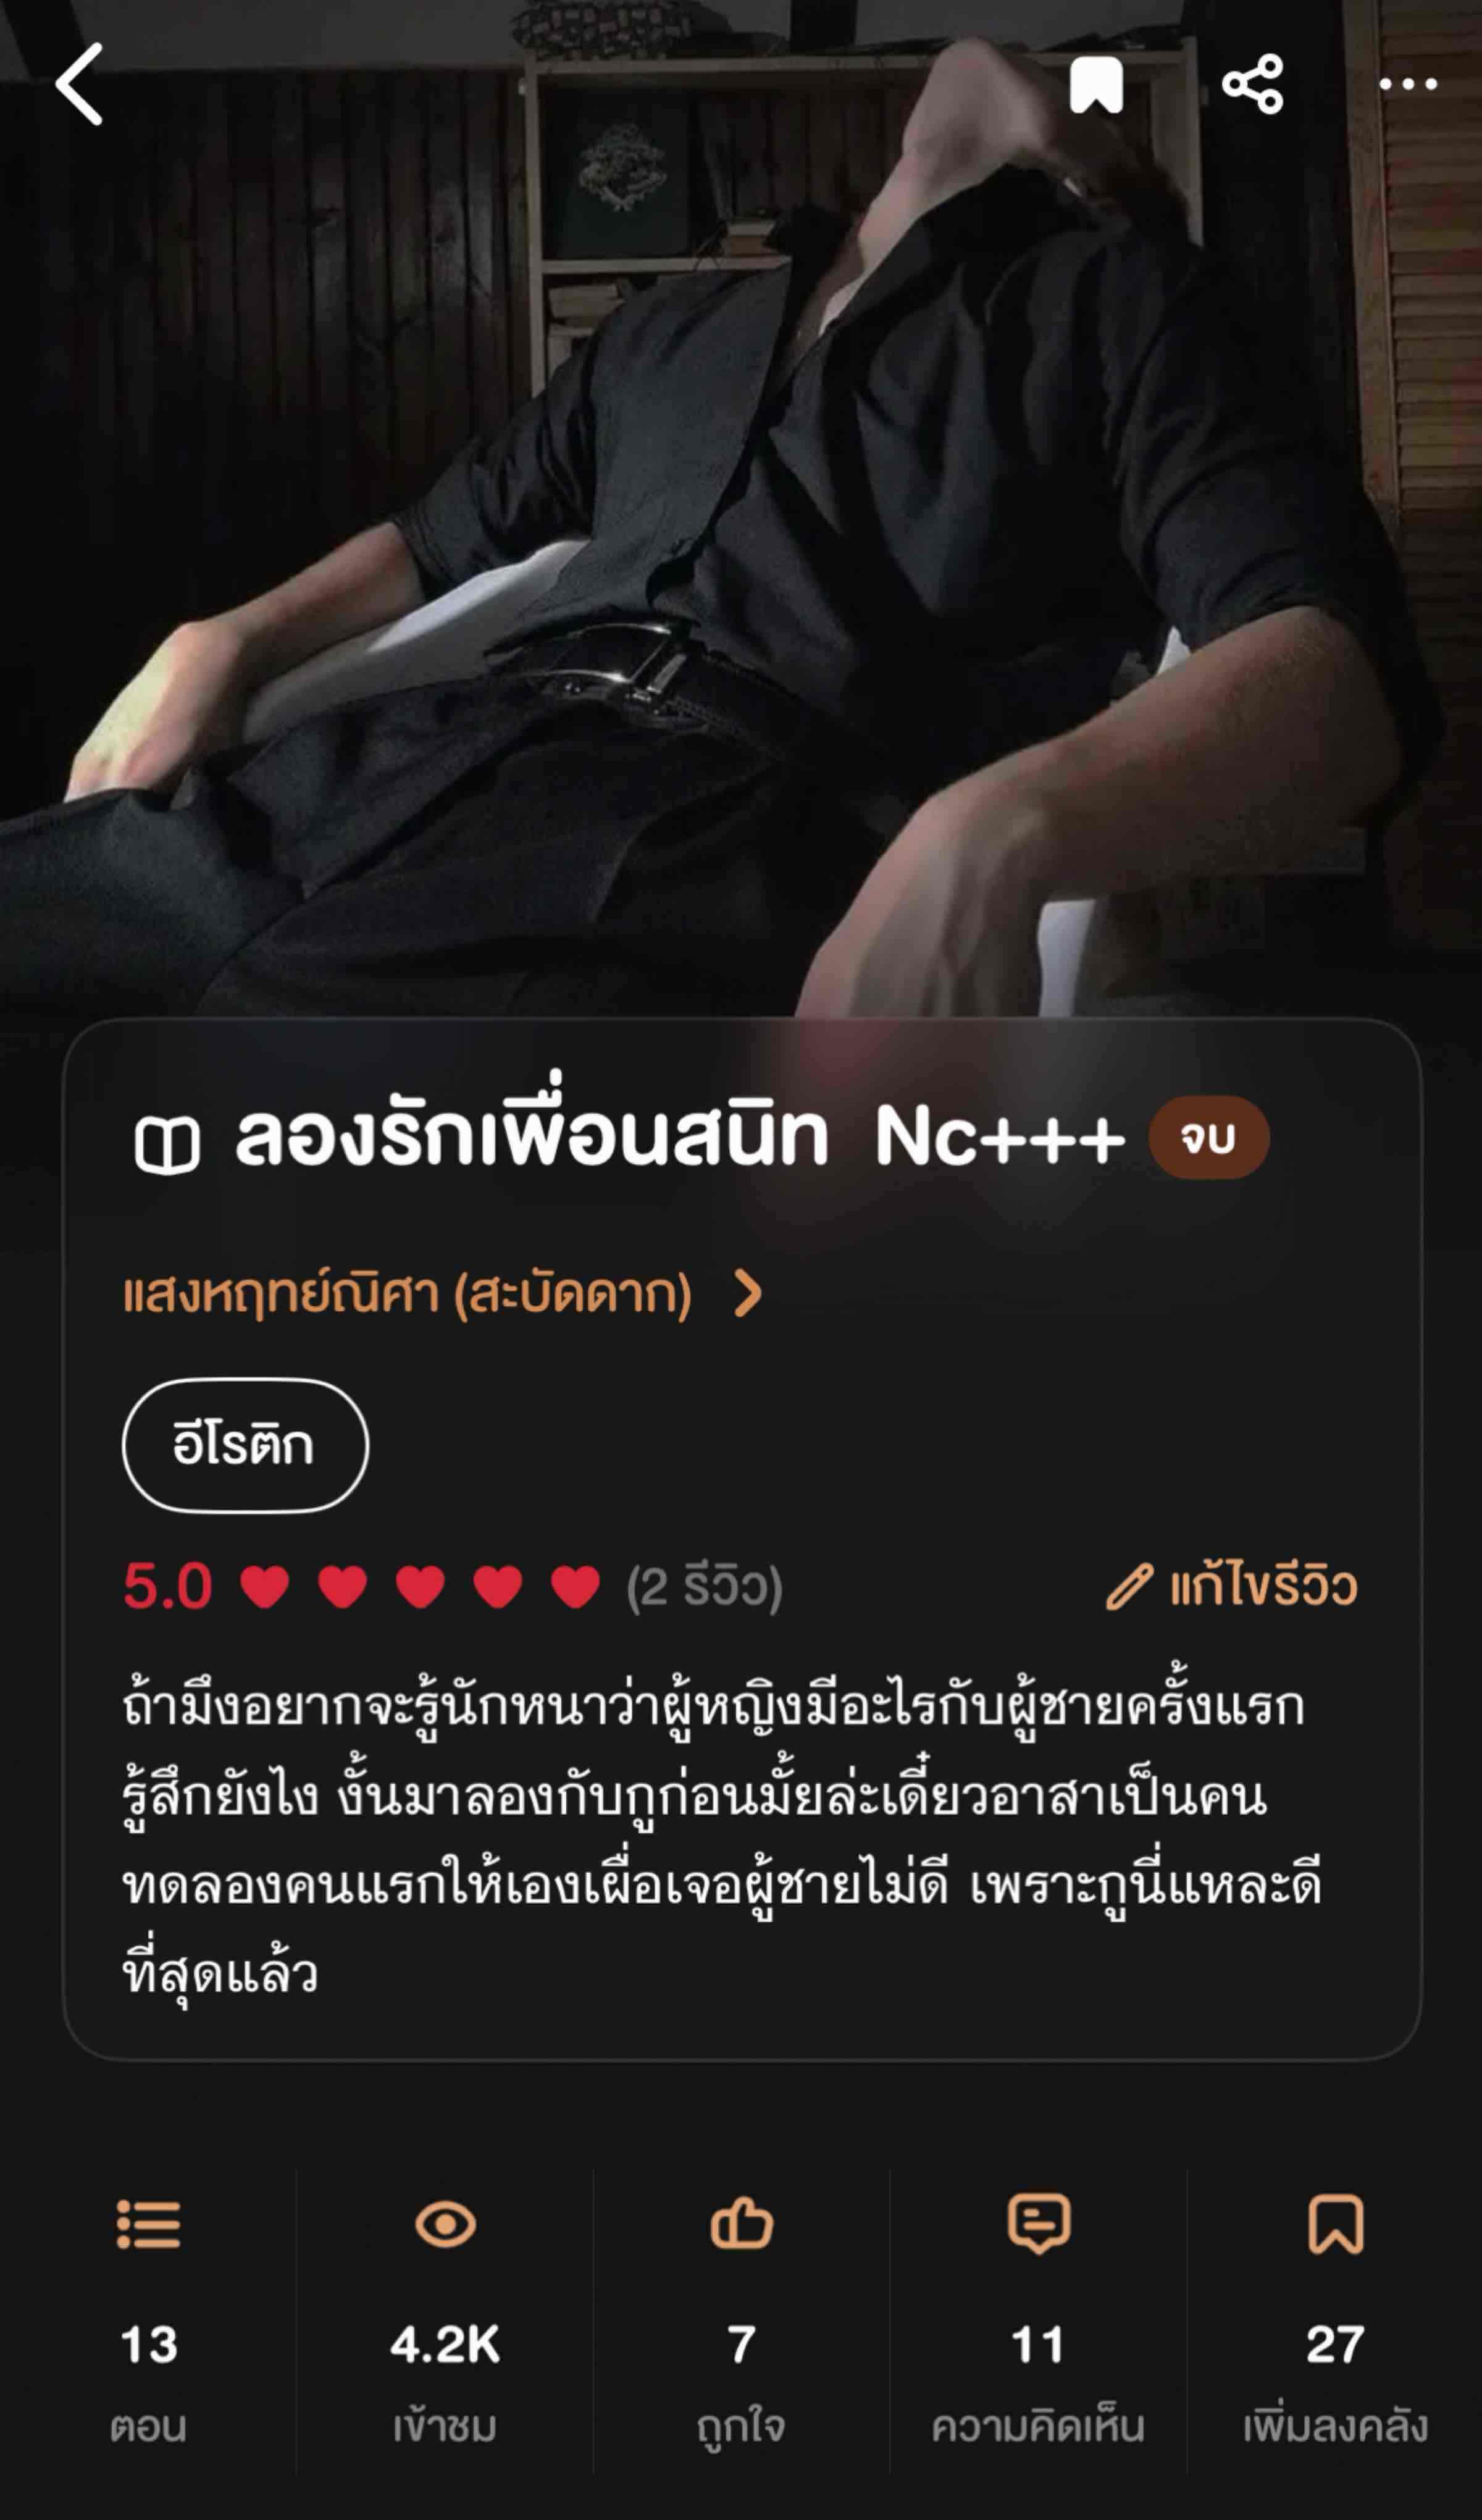The width and height of the screenshot is (1482, 2520).
Task: Open the three-dot more options menu
Action: coord(1408,84)
